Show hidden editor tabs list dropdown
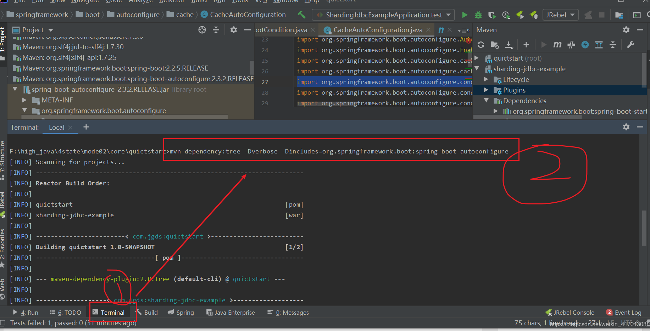The image size is (650, 331). coord(464,30)
